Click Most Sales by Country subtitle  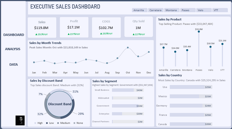192,80
